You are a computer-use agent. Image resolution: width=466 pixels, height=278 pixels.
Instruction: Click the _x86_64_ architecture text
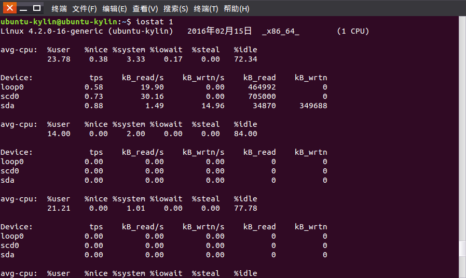[x=281, y=32]
